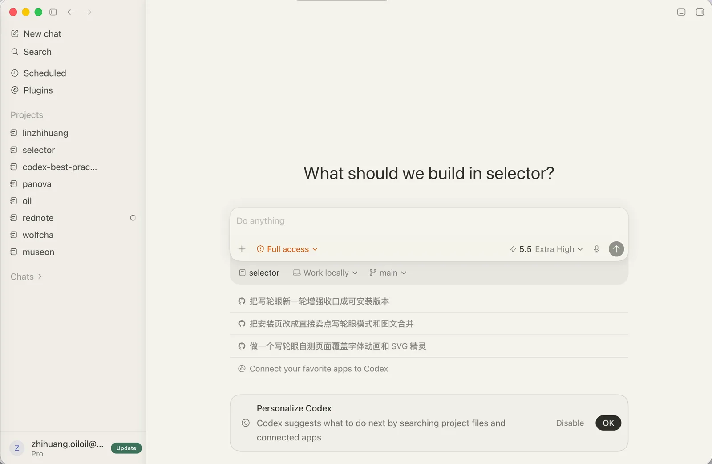
Task: Select the selector project in sidebar
Action: point(73,150)
